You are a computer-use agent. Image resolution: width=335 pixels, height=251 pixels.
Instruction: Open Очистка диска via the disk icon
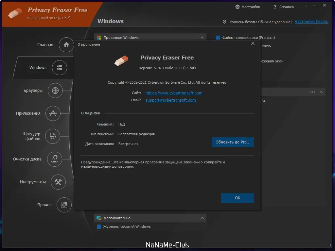(54, 159)
